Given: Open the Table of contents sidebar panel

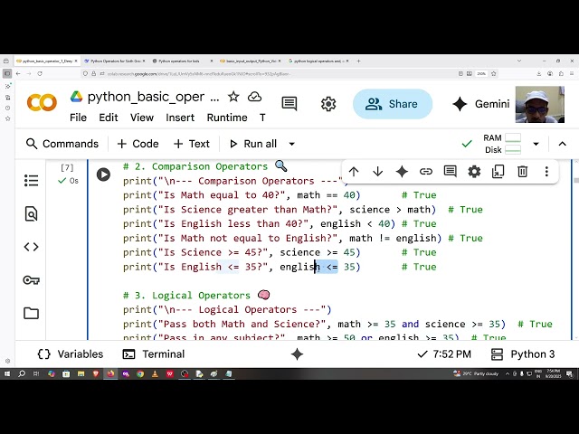Looking at the screenshot, I should [x=31, y=181].
